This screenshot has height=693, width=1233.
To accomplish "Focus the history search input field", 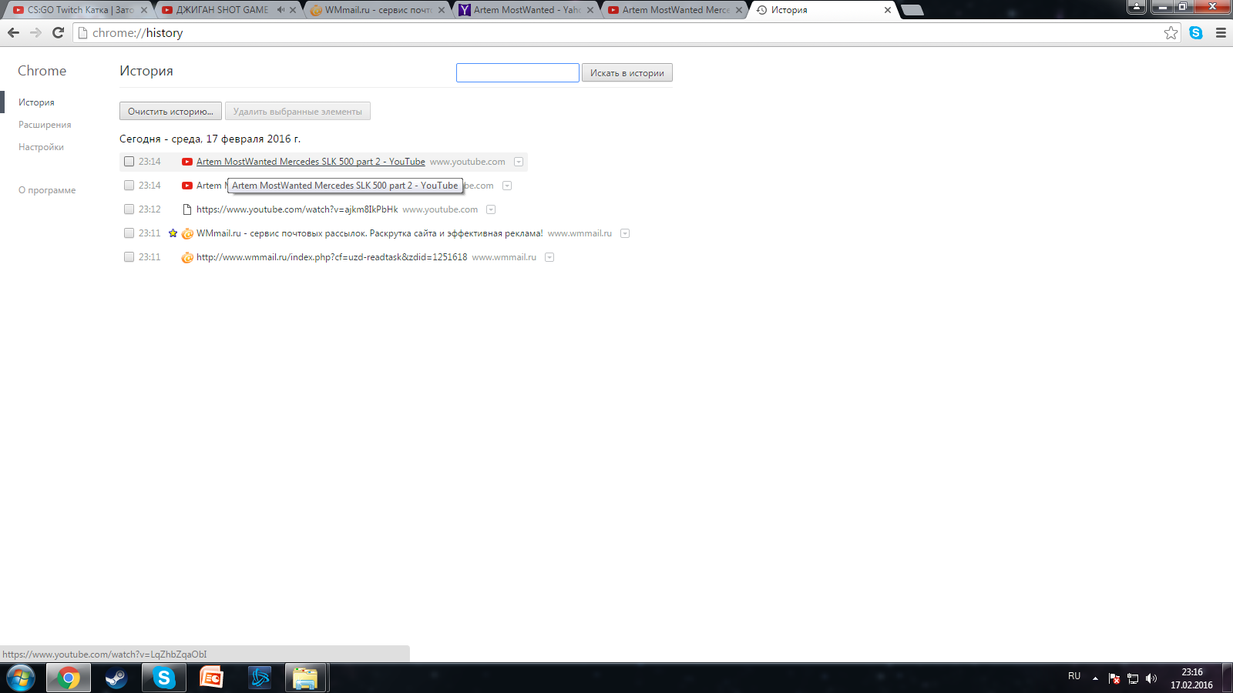I will tap(518, 72).
